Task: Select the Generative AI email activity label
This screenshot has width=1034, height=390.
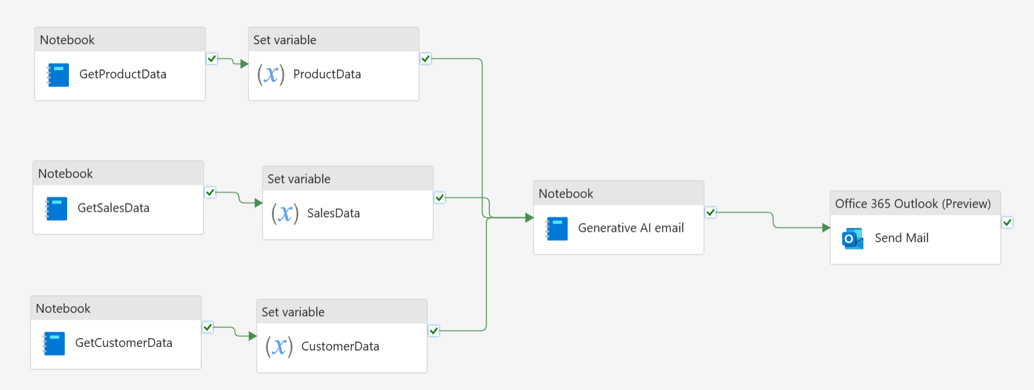Action: click(x=631, y=228)
